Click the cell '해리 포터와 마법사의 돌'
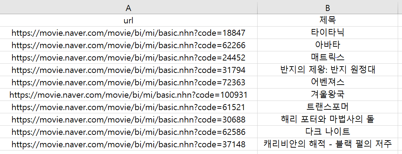The image size is (402, 154). coord(328,120)
